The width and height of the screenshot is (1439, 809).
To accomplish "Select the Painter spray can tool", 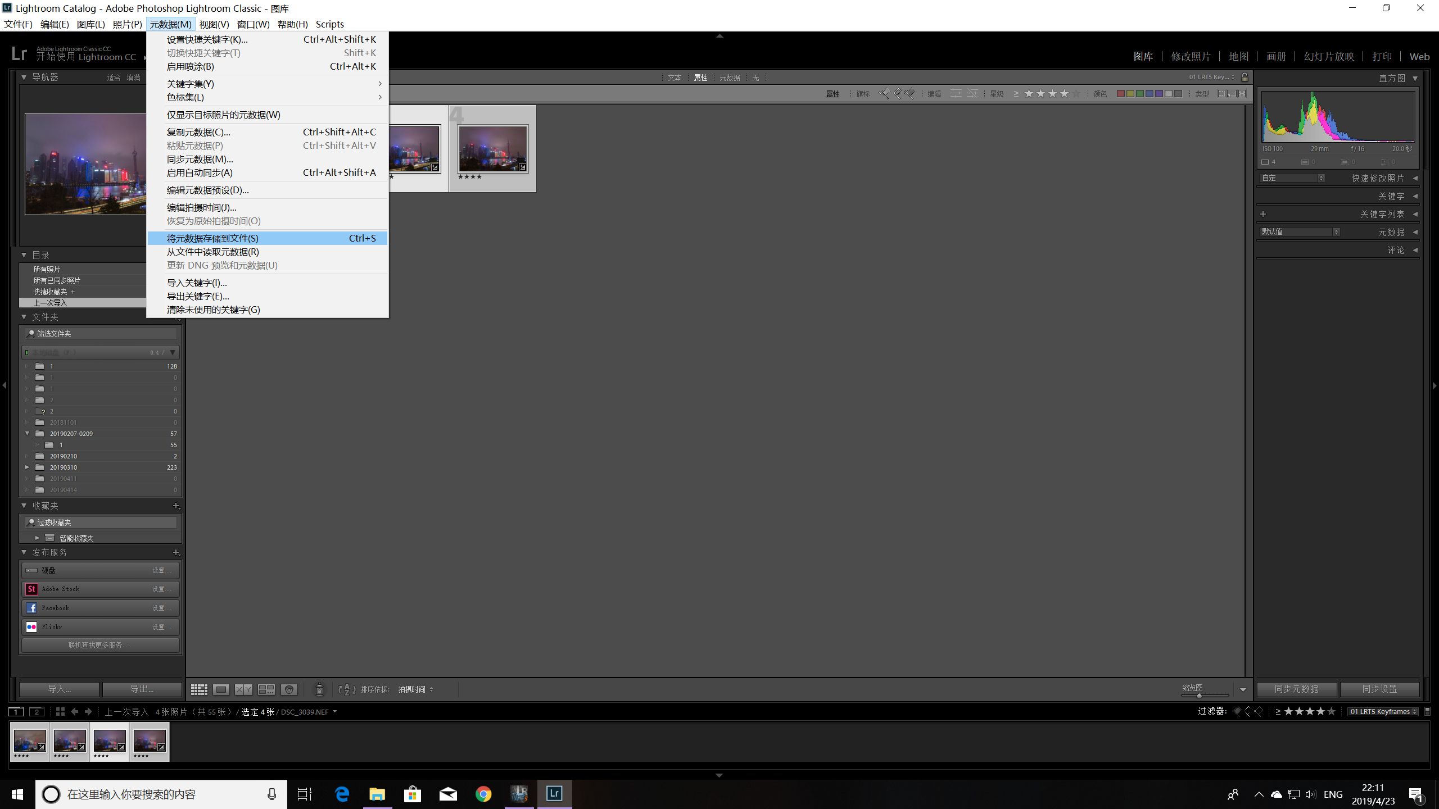I will tap(319, 689).
